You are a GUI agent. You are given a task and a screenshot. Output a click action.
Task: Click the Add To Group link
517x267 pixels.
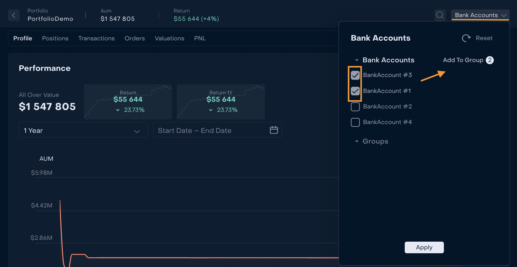463,60
